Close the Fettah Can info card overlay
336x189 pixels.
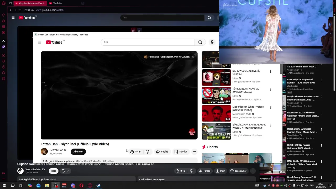pyautogui.click(x=193, y=57)
